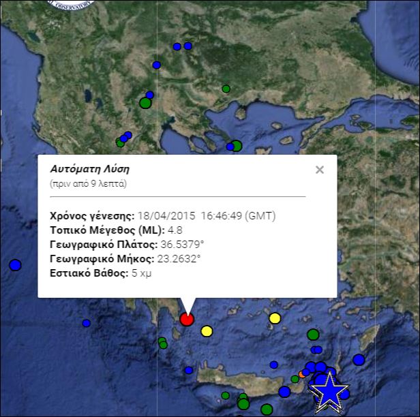Select the popup title Αυτόματη Λύση
420x417 pixels.
(x=90, y=169)
